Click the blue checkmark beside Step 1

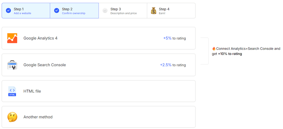click(x=8, y=11)
